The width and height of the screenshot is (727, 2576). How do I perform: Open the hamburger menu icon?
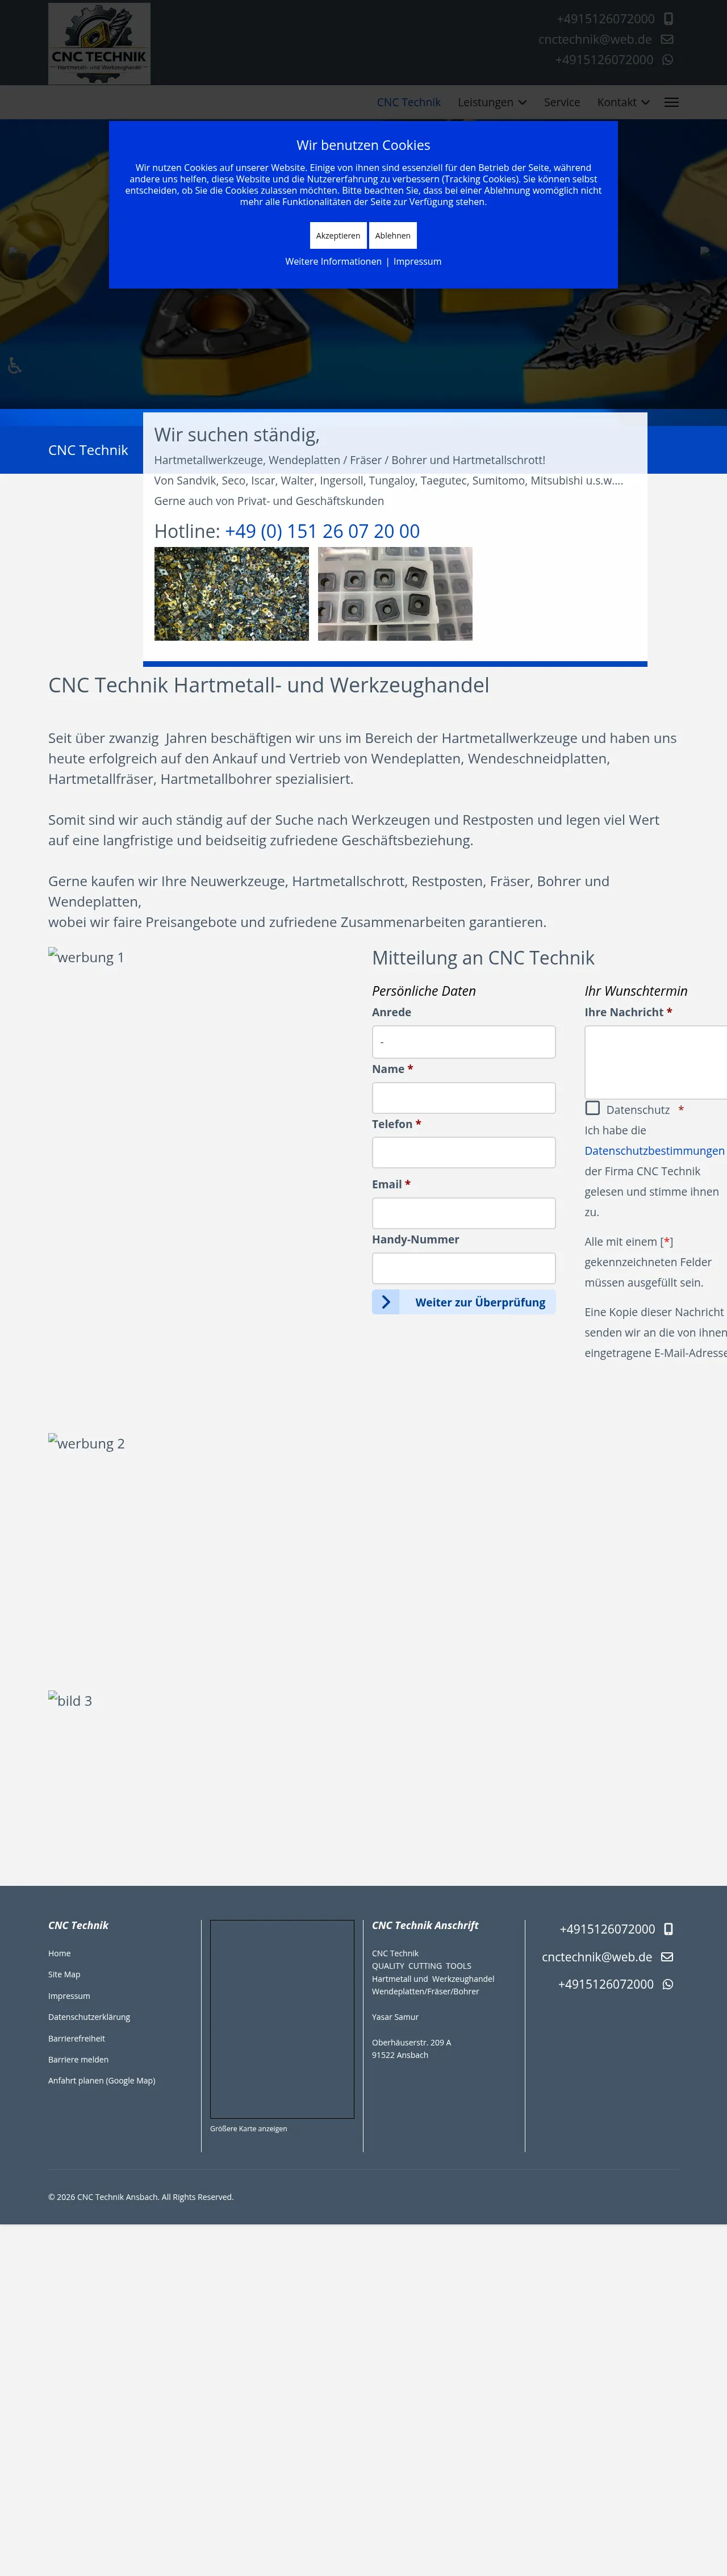pyautogui.click(x=671, y=103)
